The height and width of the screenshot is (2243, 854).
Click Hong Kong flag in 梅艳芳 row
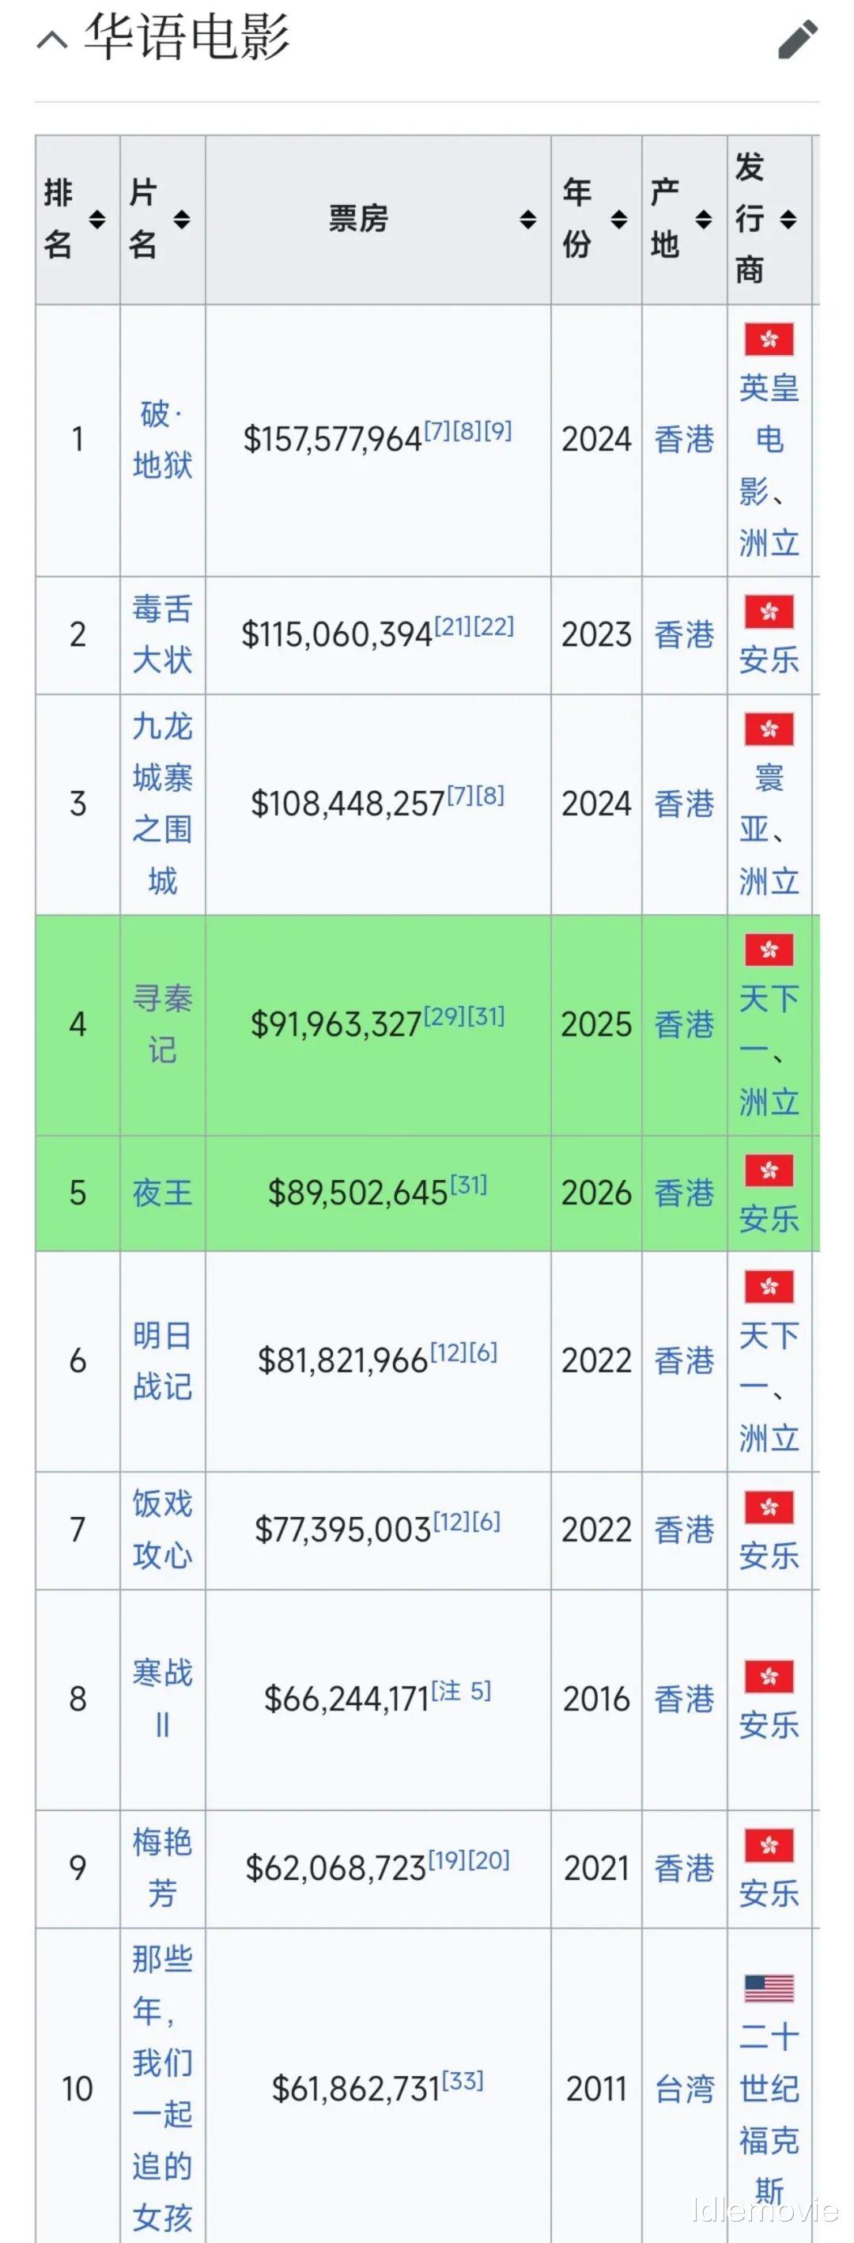[769, 1844]
